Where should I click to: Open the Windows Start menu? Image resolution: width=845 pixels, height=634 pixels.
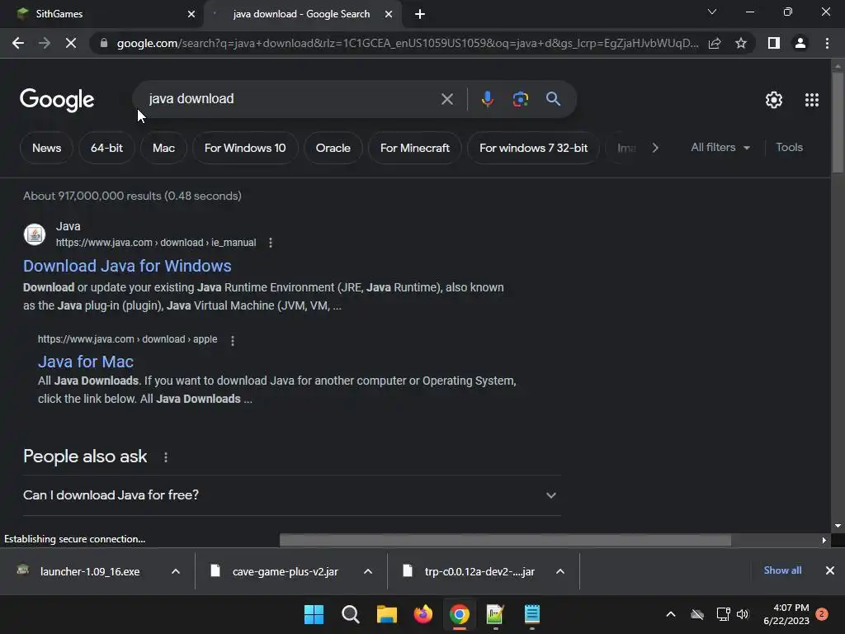pos(314,614)
